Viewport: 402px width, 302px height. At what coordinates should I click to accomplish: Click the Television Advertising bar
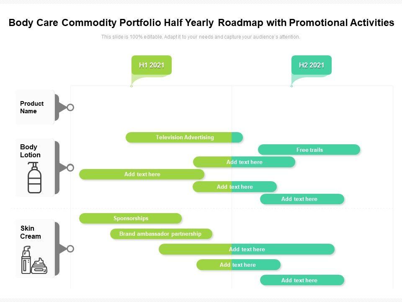(x=184, y=137)
